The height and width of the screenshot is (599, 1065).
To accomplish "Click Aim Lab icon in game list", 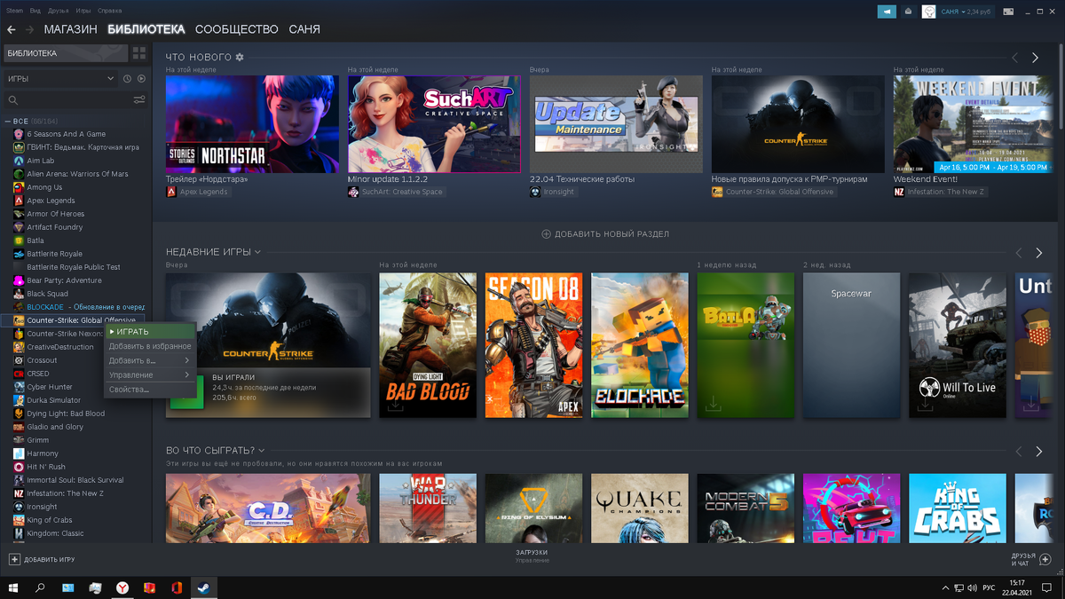I will (x=19, y=161).
